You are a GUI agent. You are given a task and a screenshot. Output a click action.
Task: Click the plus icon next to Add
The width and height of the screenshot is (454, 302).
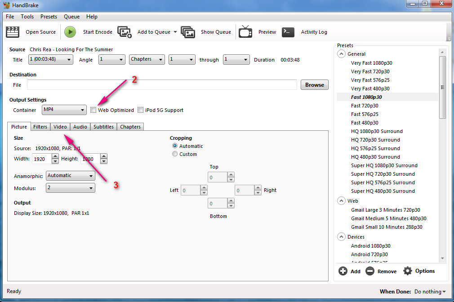coord(343,271)
